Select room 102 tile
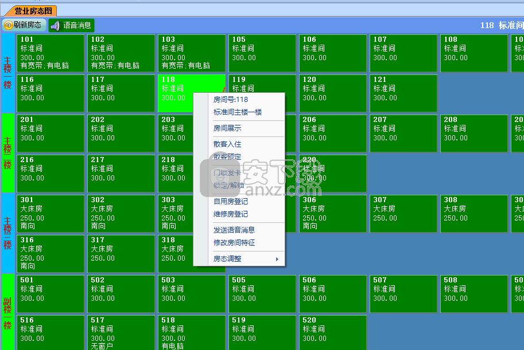Image resolution: width=524 pixels, height=350 pixels. [x=121, y=53]
